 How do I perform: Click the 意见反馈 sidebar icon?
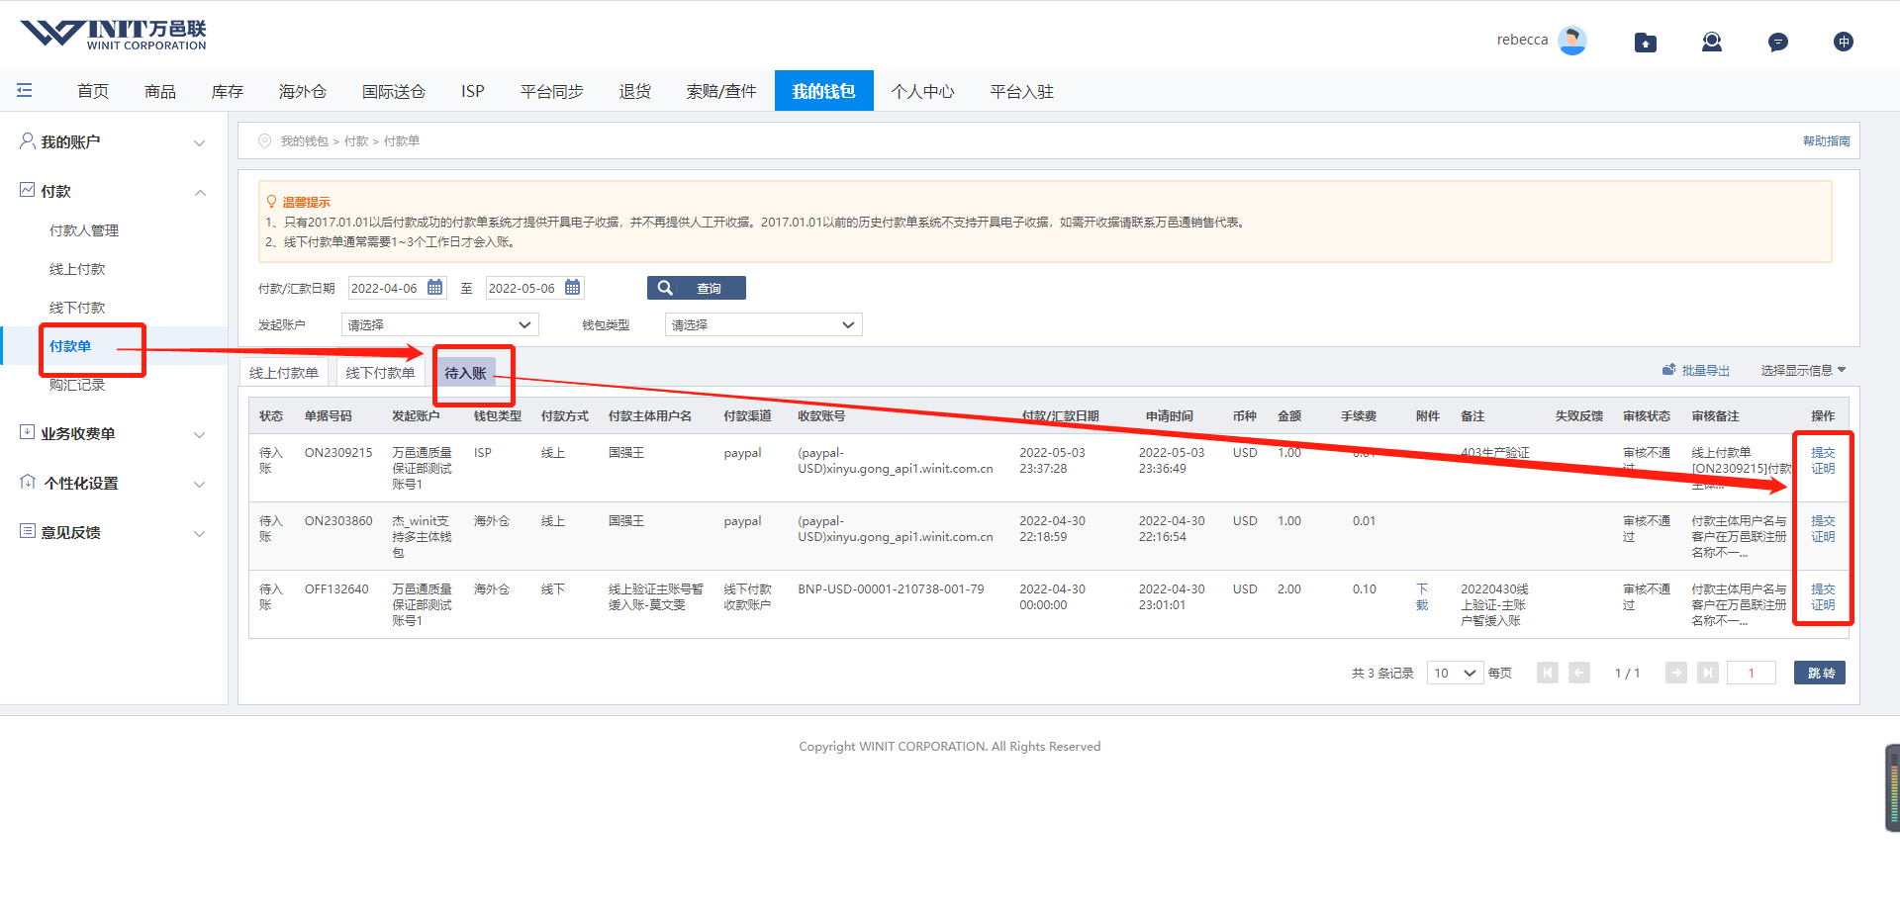(28, 531)
